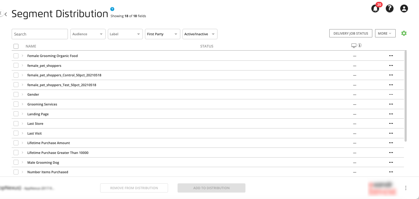Open the more options for Last Visit row
The image size is (419, 199).
(391, 133)
